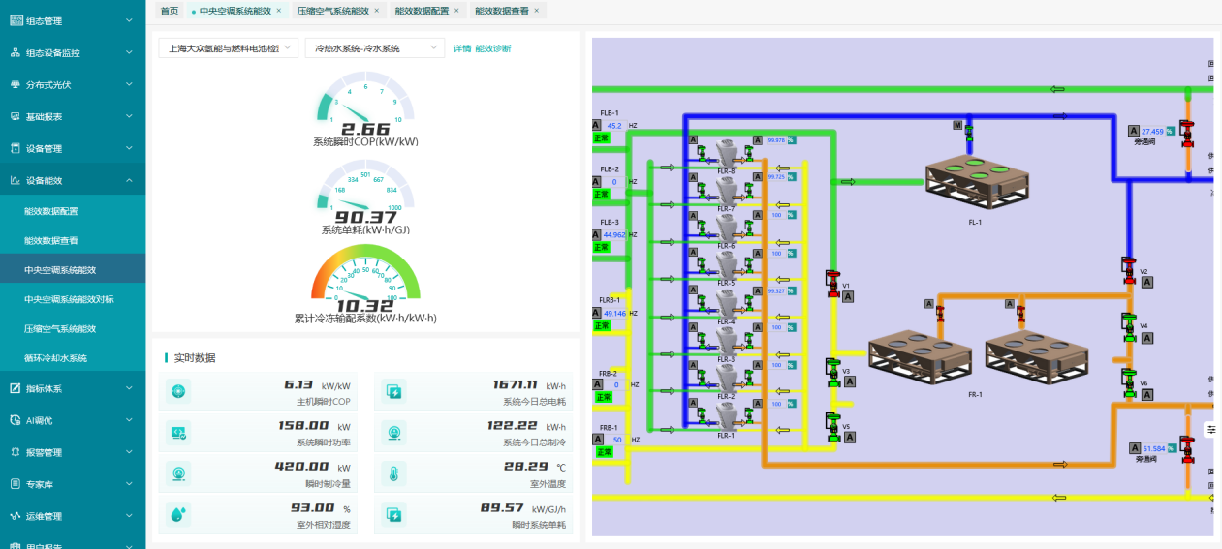Click the FL-1 chiller unit icon
Image resolution: width=1222 pixels, height=549 pixels.
[975, 181]
